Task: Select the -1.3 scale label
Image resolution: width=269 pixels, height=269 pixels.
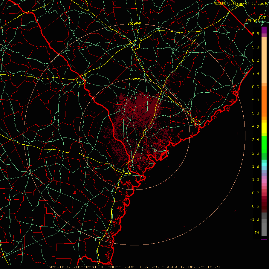Action: click(254, 219)
